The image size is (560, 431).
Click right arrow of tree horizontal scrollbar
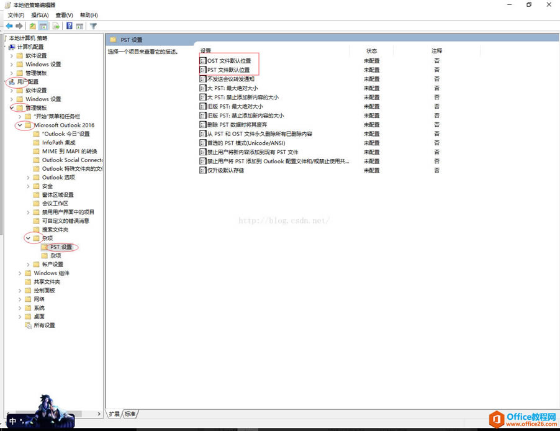(x=99, y=414)
